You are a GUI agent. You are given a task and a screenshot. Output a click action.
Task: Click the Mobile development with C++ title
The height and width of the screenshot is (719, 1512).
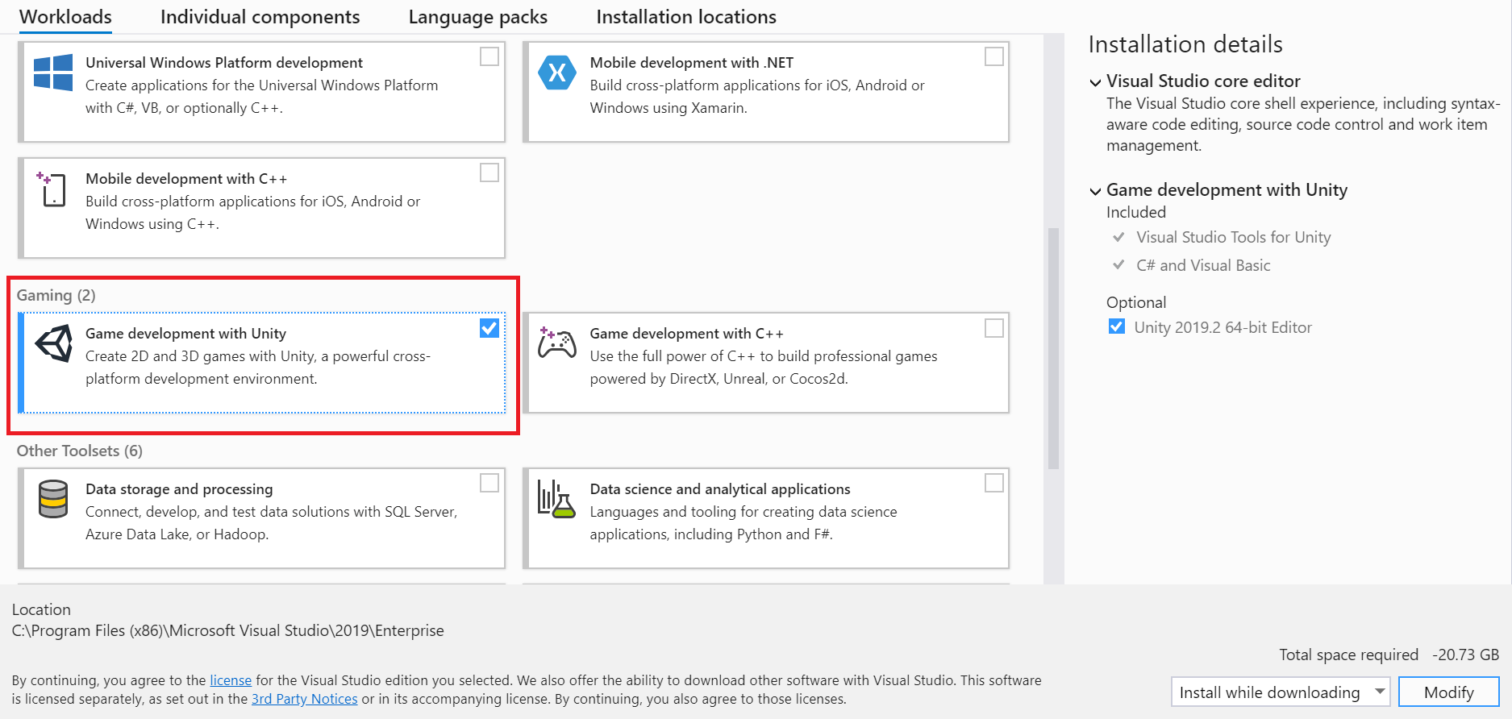click(186, 179)
